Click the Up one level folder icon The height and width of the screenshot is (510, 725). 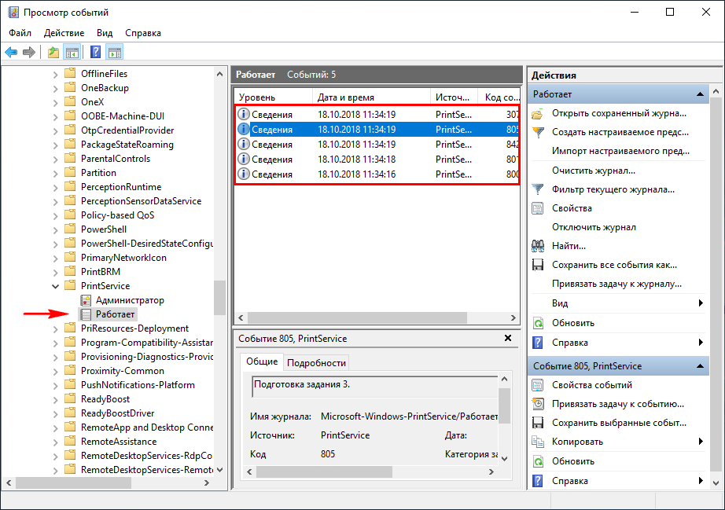pyautogui.click(x=53, y=53)
